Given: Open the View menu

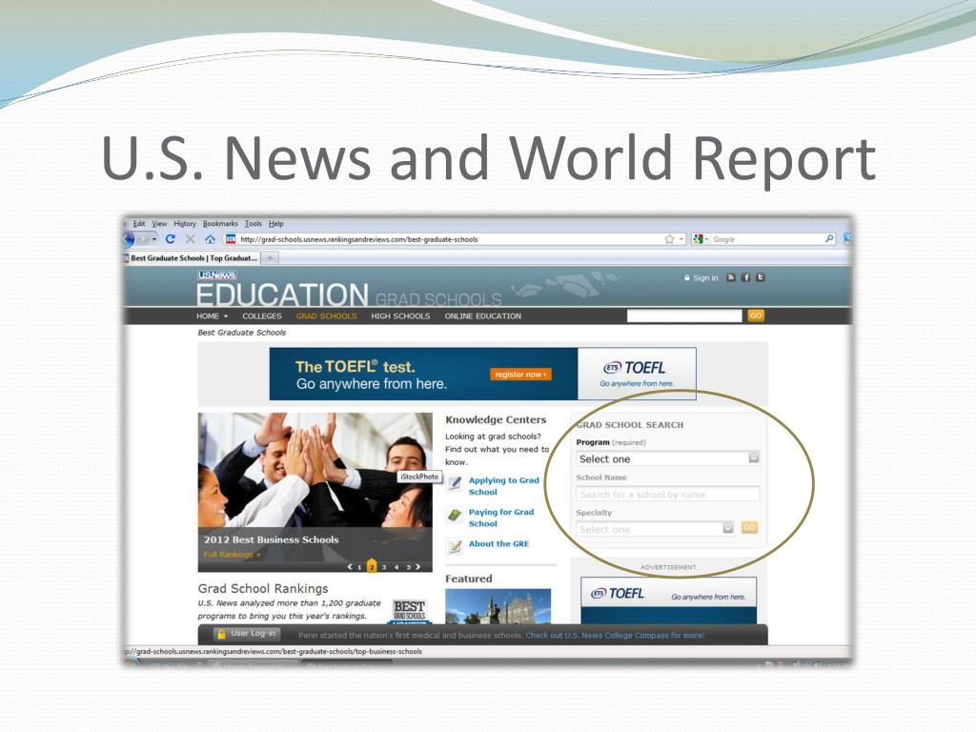Looking at the screenshot, I should coord(159,223).
